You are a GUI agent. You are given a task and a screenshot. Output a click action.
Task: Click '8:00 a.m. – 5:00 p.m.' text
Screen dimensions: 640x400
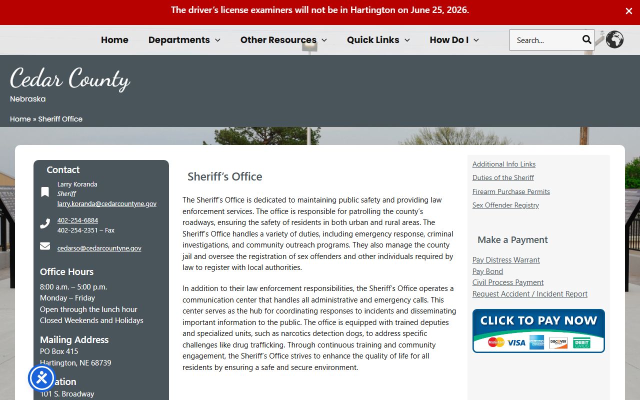click(x=73, y=287)
